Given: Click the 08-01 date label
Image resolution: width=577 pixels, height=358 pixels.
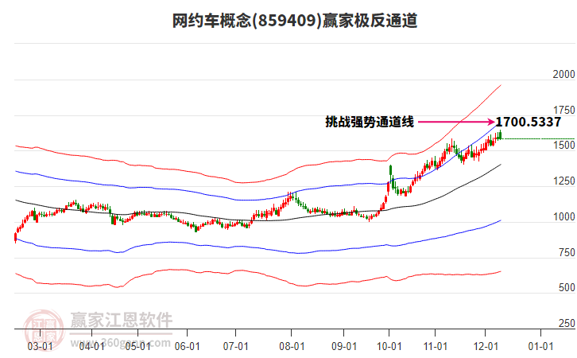Looking at the screenshot, I should 292,347.
